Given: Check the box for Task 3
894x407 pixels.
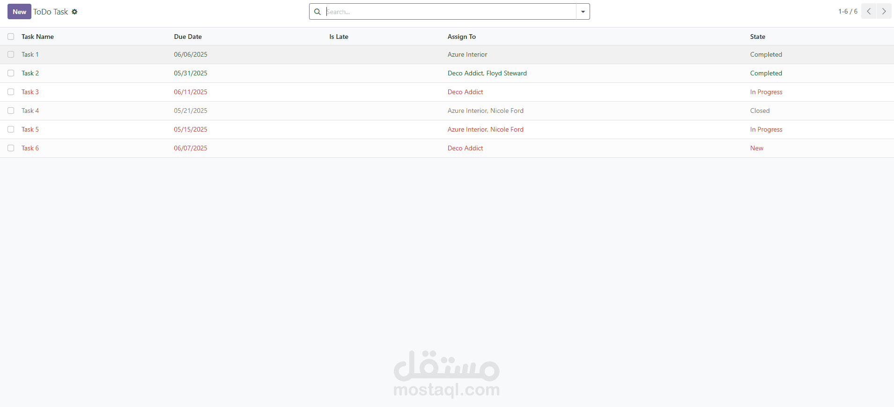Looking at the screenshot, I should (11, 92).
